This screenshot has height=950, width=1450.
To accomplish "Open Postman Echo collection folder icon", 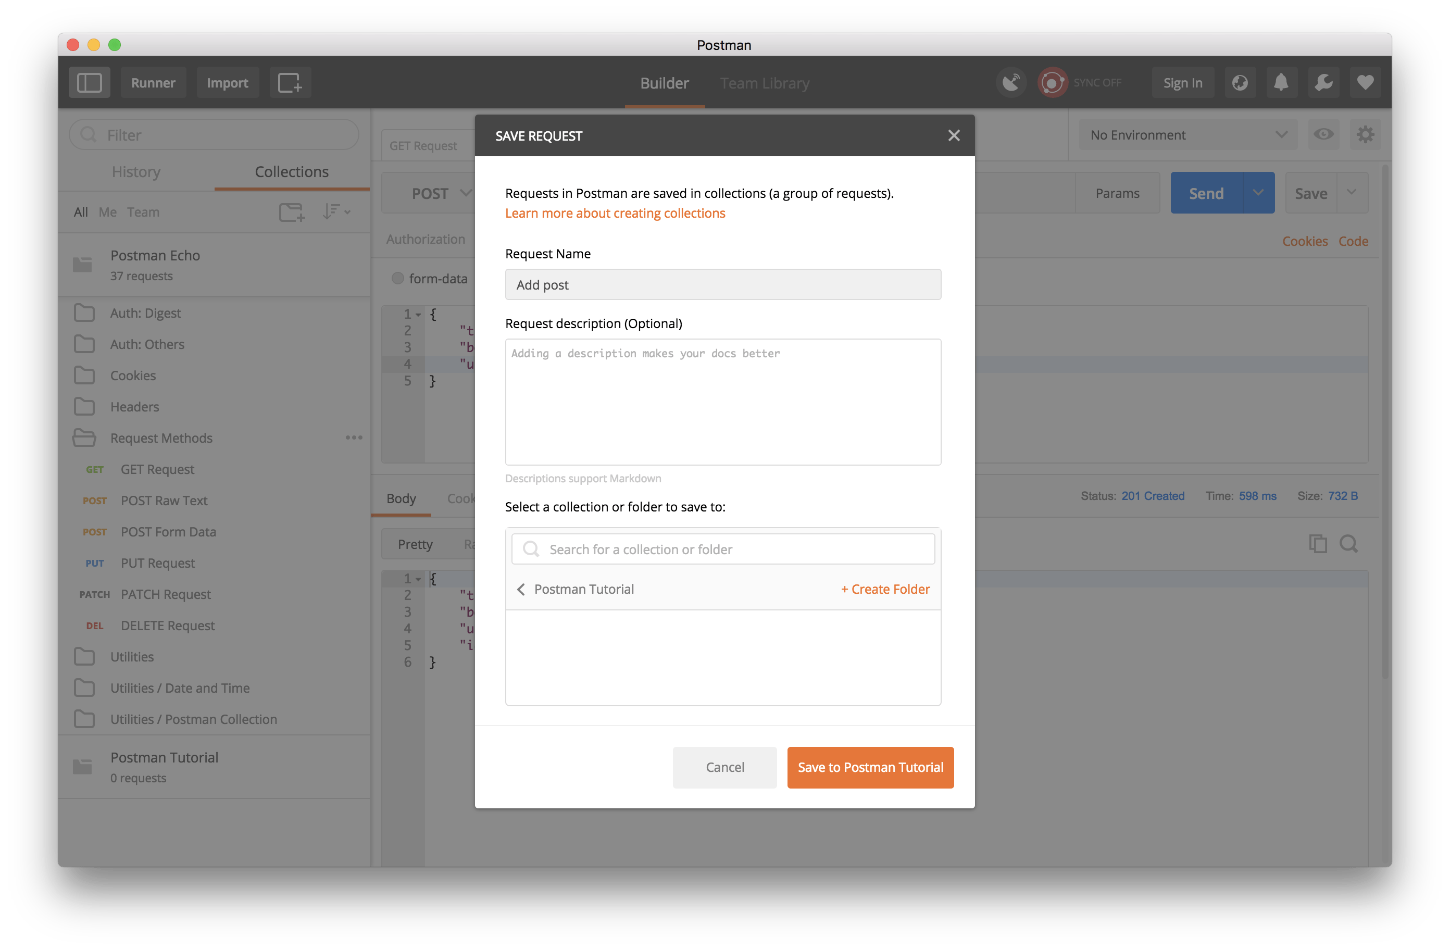I will pos(82,265).
